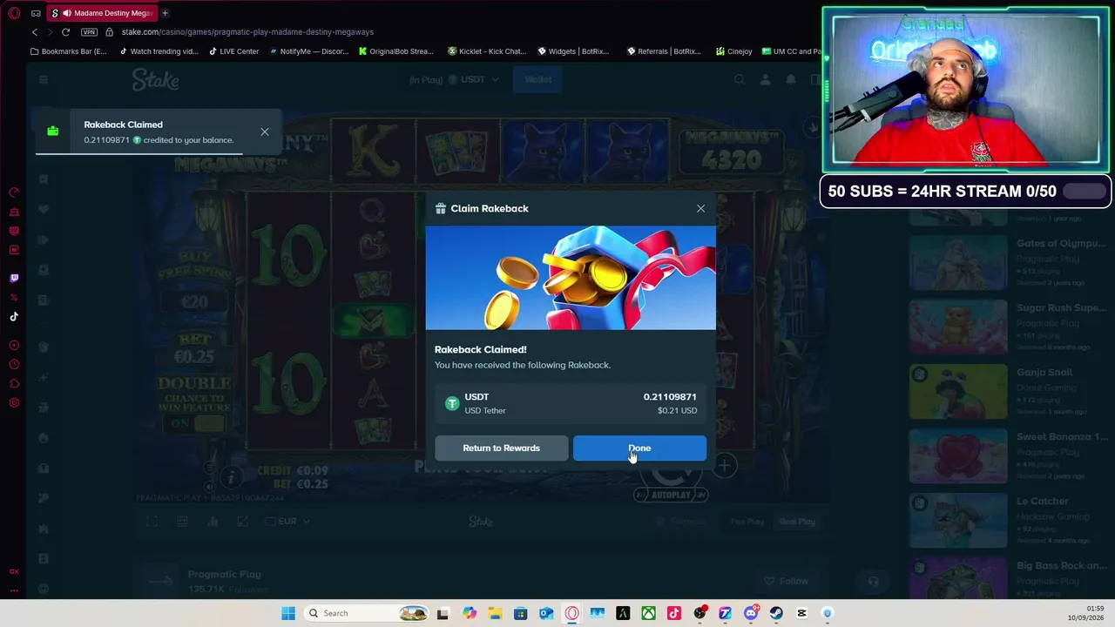Image resolution: width=1115 pixels, height=627 pixels.
Task: Open Discord from taskbar
Action: pyautogui.click(x=751, y=613)
